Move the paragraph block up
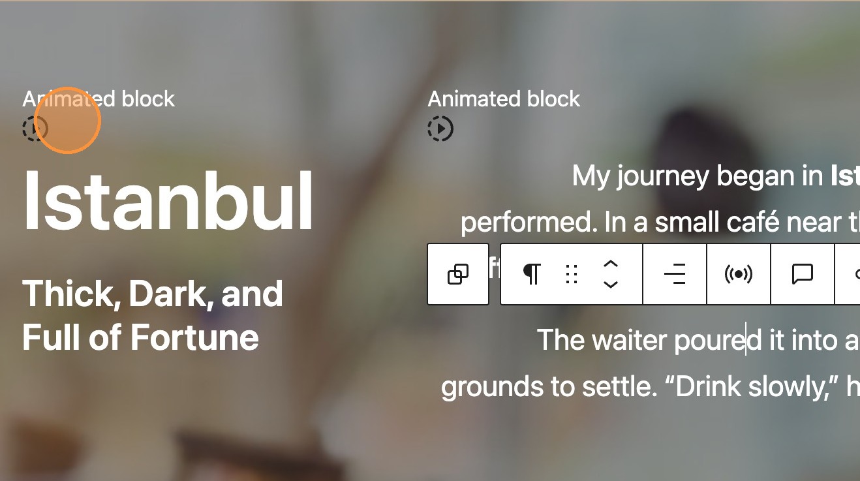 pos(610,264)
